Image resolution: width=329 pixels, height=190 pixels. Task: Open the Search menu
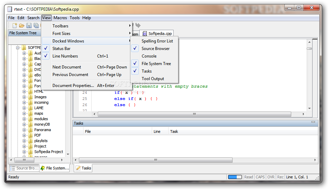[x=33, y=18]
